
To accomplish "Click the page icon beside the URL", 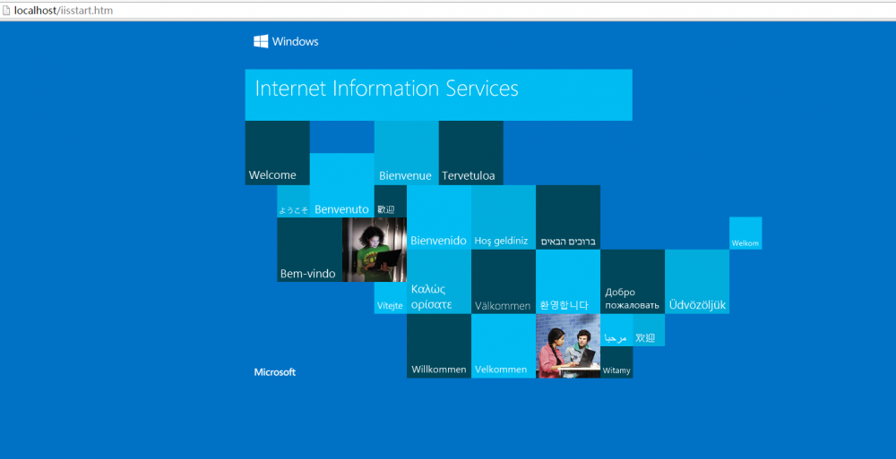I will click(6, 9).
